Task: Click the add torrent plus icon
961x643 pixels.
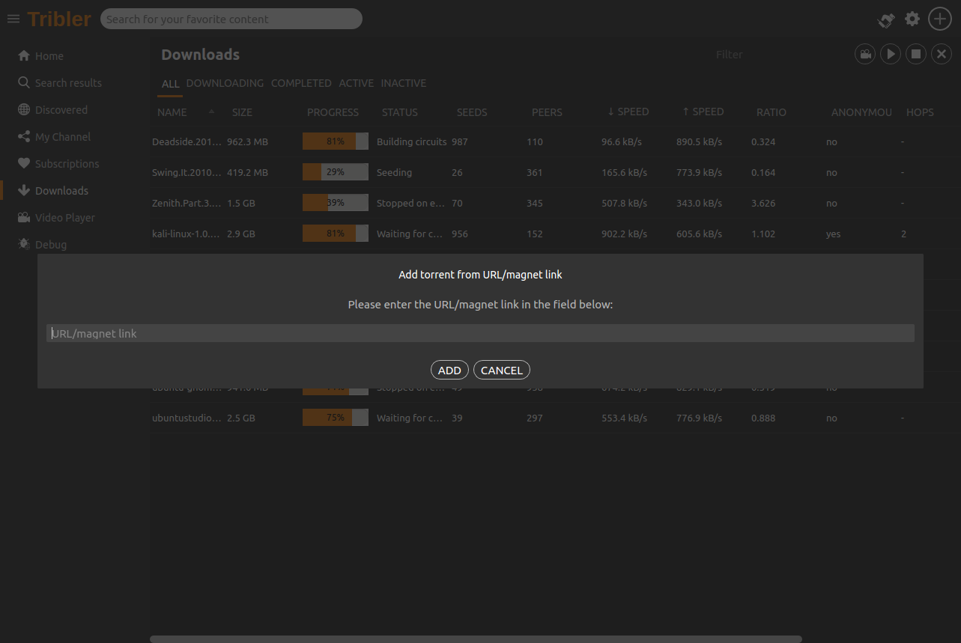Action: tap(940, 19)
